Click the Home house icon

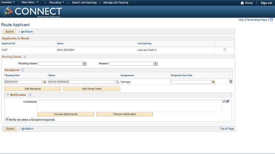(x=242, y=3)
